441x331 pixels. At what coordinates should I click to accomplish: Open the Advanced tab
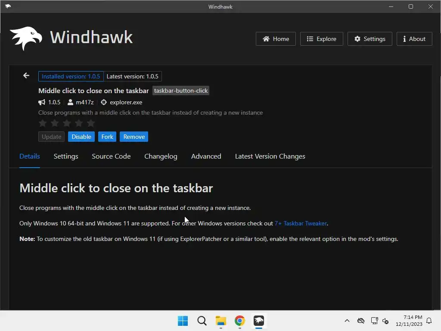click(x=206, y=156)
